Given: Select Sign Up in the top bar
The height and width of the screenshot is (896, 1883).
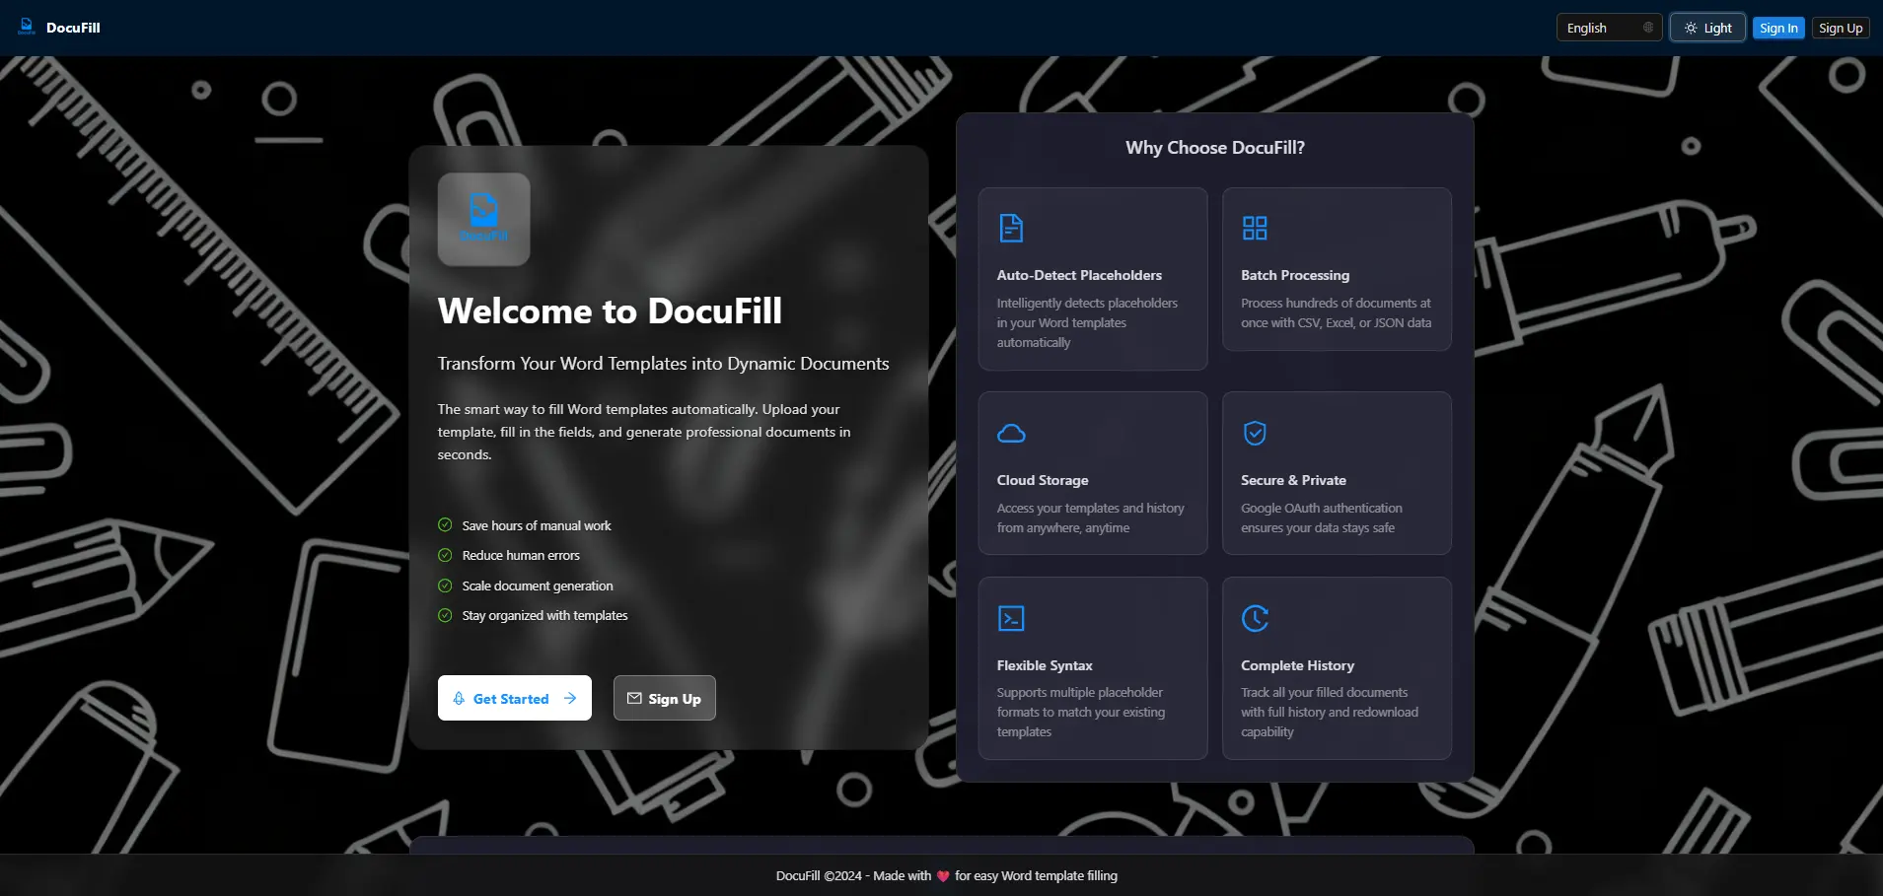Looking at the screenshot, I should pos(1839,28).
